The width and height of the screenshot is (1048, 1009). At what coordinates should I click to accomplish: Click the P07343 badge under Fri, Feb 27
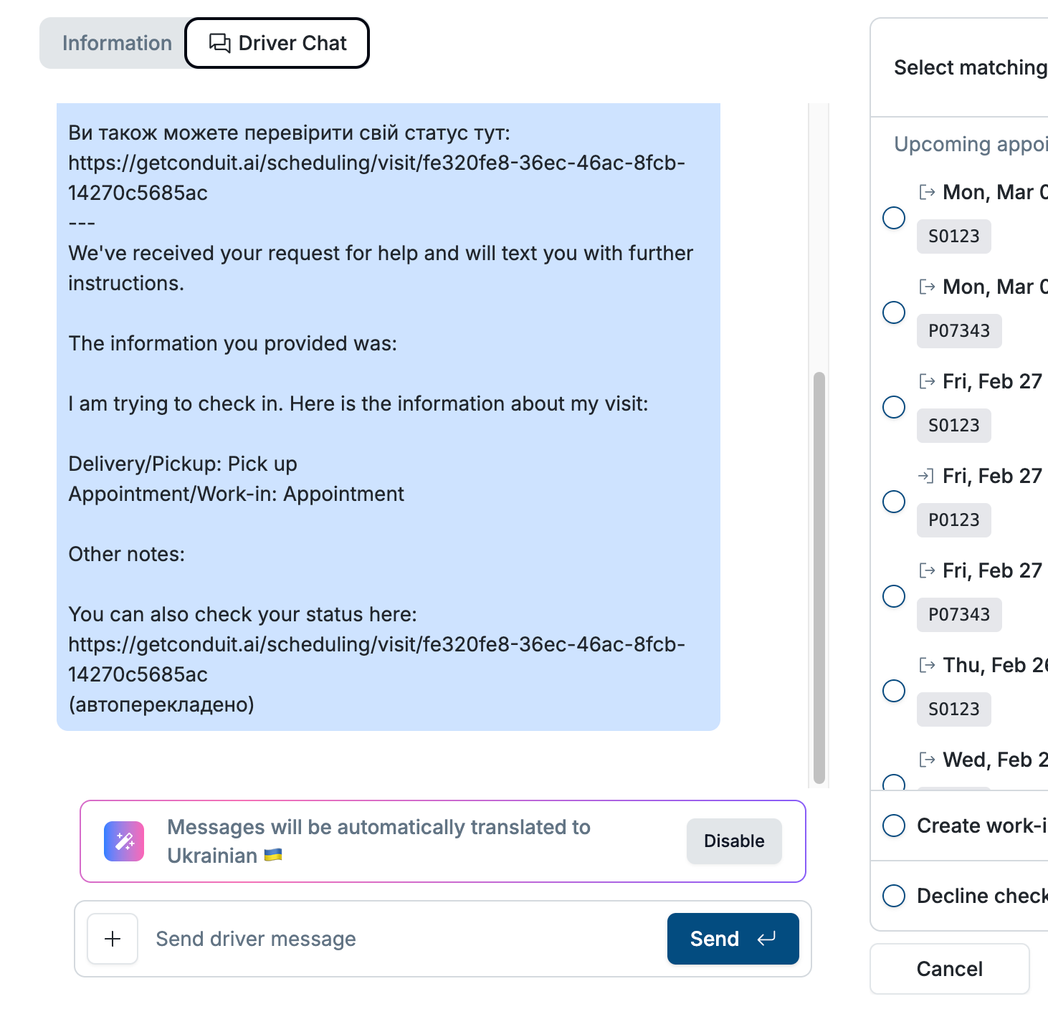pos(959,615)
